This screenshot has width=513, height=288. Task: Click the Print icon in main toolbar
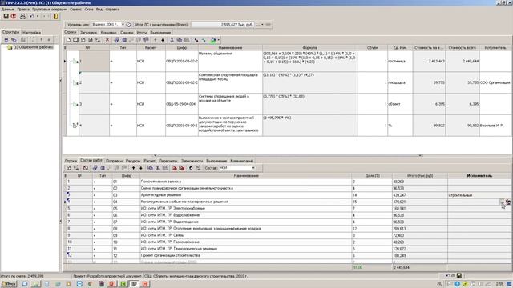pyautogui.click(x=22, y=16)
